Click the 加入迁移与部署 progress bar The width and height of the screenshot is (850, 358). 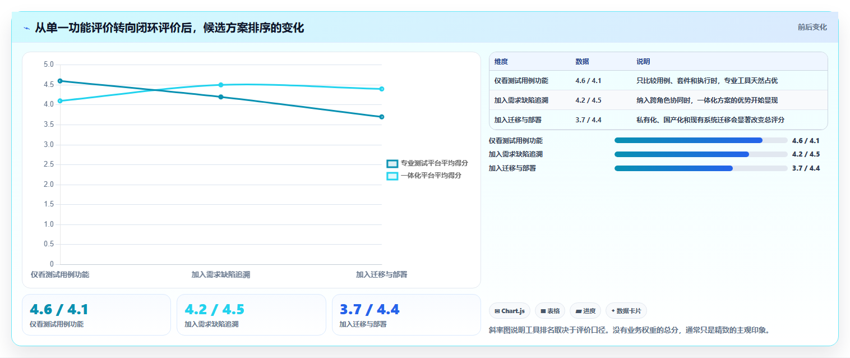701,168
